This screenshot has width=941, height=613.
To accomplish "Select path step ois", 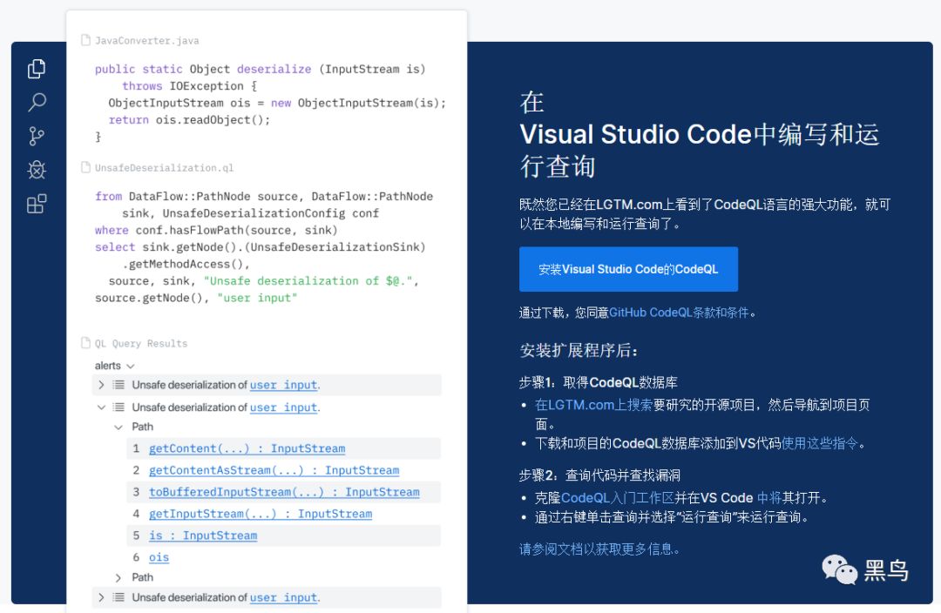I will tap(159, 557).
